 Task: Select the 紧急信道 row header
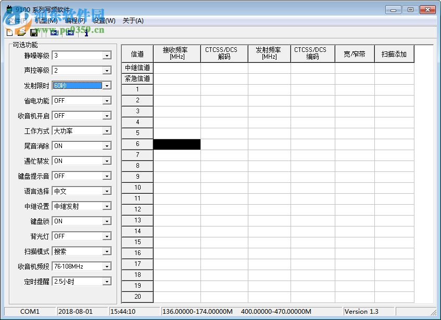point(137,79)
